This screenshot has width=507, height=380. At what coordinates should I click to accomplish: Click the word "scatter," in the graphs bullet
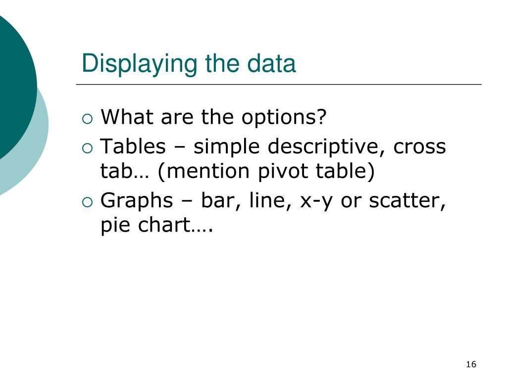click(x=407, y=201)
